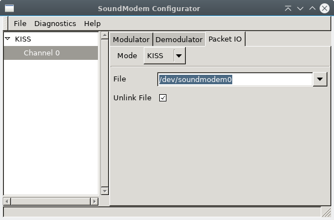The image size is (334, 220).
Task: Click the tree scrollbar up arrow
Action: tap(105, 35)
